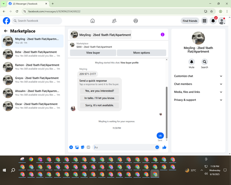Image resolution: width=231 pixels, height=185 pixels.
Task: Choose a GIF icon in composer
Action: pos(88,147)
